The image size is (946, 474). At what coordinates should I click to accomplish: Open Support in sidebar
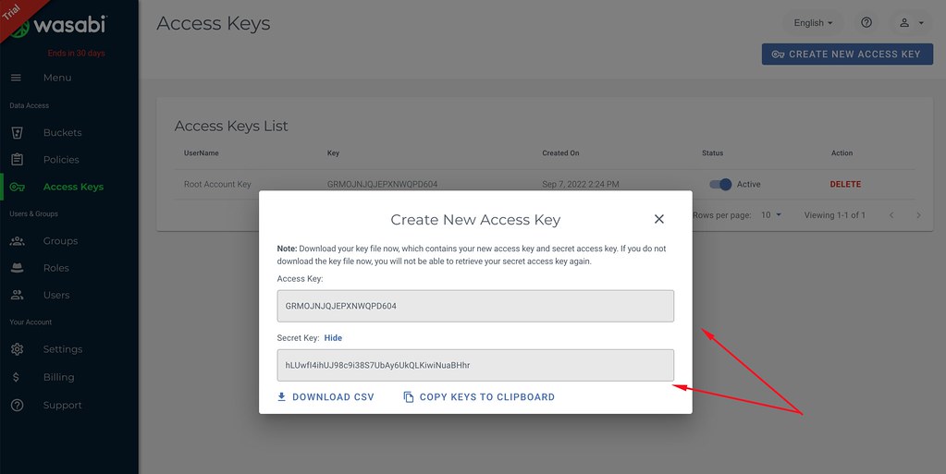62,406
